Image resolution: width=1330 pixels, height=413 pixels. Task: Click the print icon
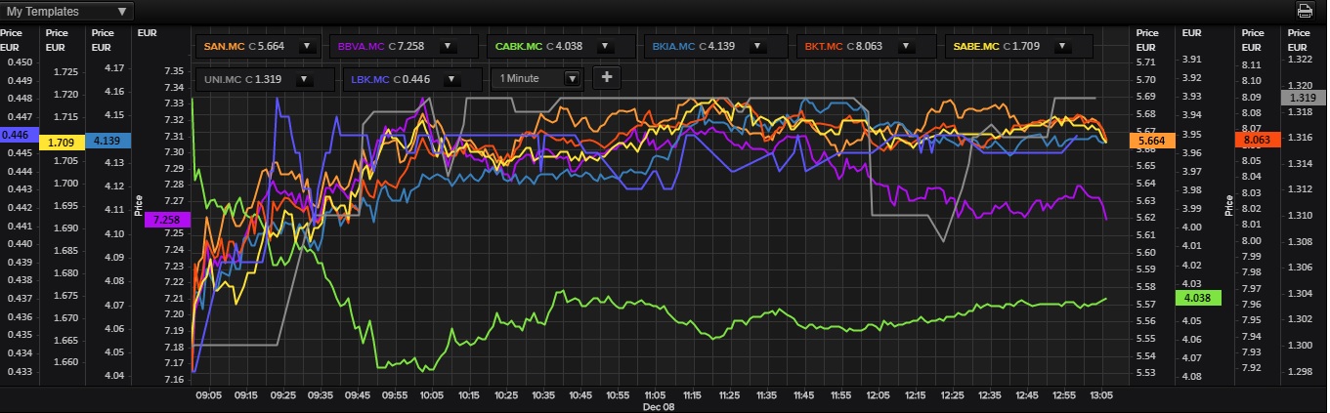1305,11
